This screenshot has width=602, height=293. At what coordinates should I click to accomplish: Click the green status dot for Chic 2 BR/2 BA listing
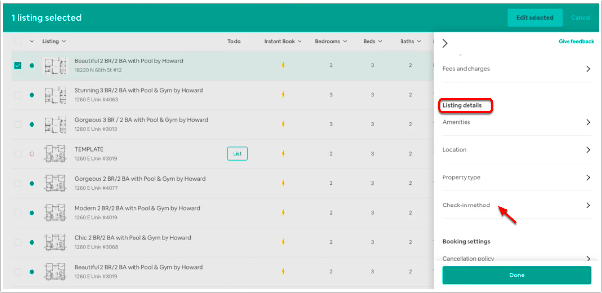click(x=32, y=242)
